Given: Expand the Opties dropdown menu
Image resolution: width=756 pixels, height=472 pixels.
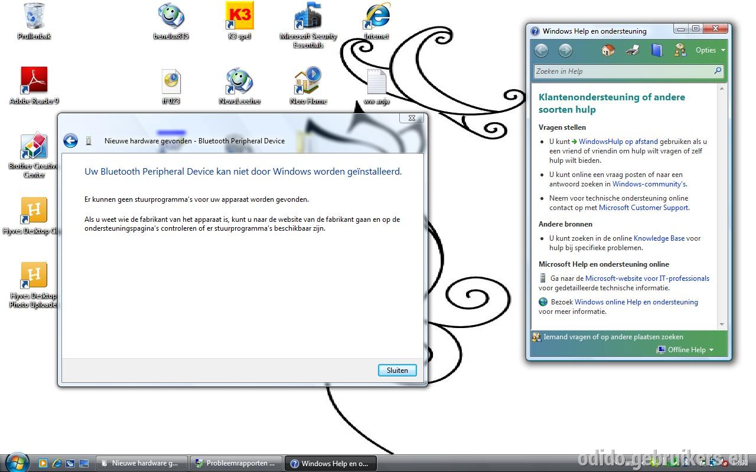Looking at the screenshot, I should click(710, 50).
